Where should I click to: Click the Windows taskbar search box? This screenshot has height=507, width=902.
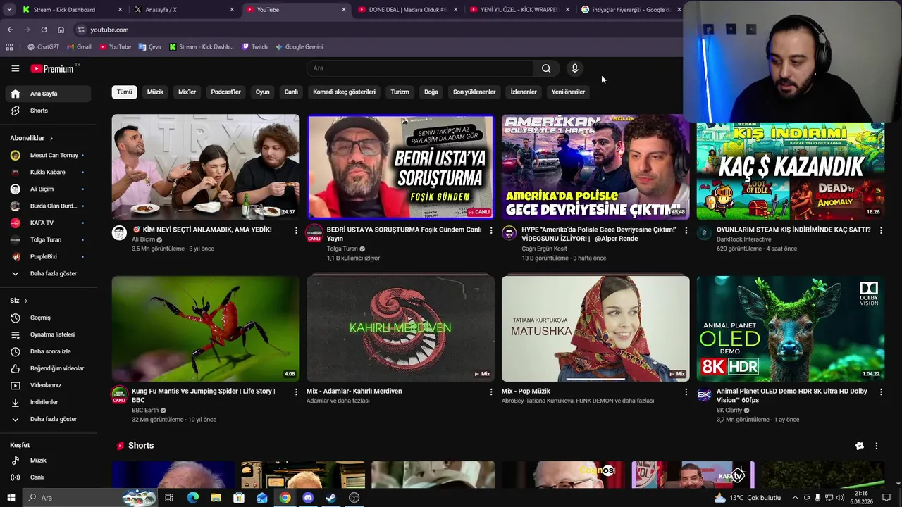90,498
